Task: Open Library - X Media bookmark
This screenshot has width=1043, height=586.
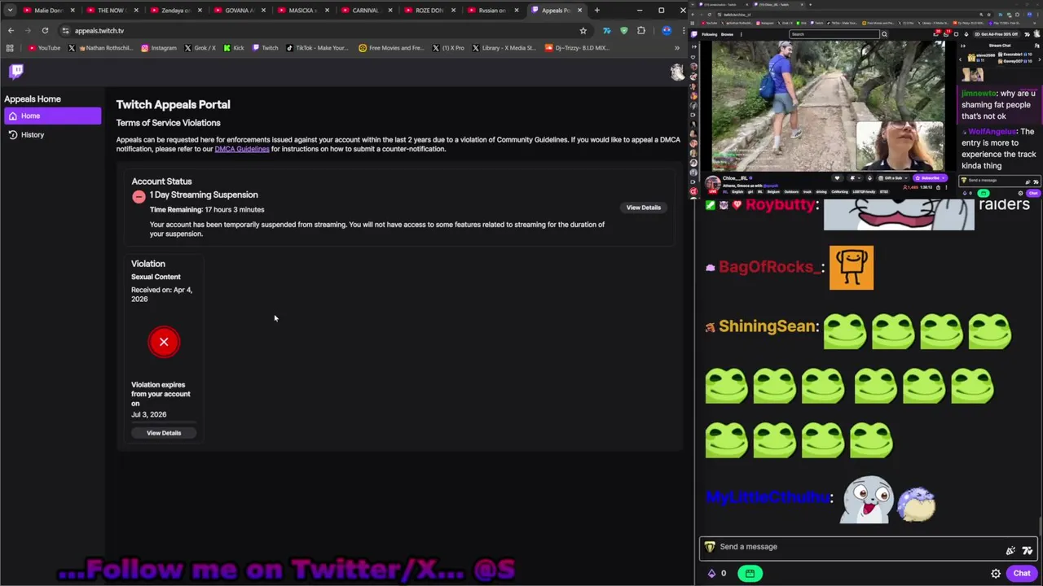Action: (x=504, y=48)
